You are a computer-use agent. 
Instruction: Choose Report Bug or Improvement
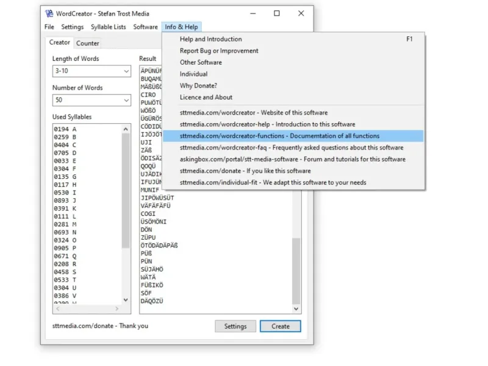pyautogui.click(x=219, y=51)
